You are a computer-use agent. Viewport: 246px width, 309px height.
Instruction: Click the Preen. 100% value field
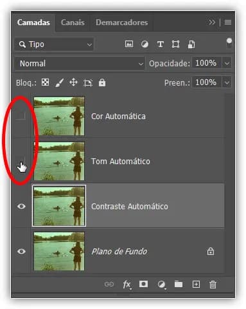coord(207,82)
